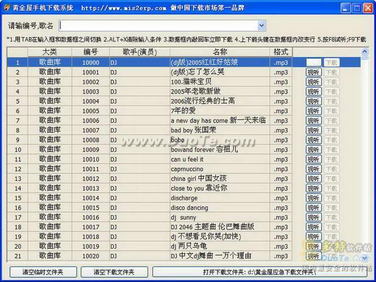Click 视听 preview button for 100.猫咪宝贝

(314, 82)
